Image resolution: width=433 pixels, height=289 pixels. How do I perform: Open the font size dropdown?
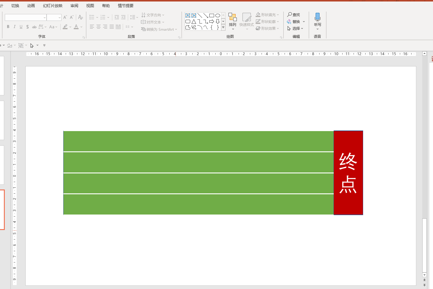(x=59, y=18)
